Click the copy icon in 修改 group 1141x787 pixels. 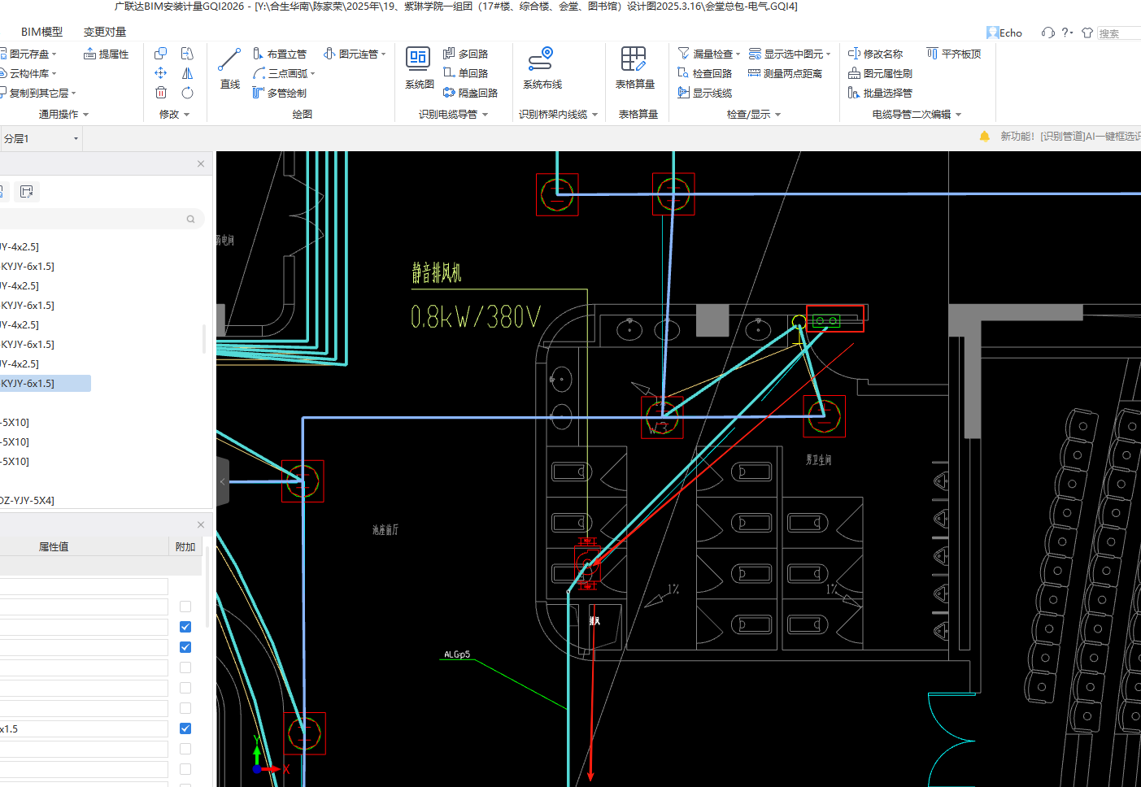coord(161,54)
